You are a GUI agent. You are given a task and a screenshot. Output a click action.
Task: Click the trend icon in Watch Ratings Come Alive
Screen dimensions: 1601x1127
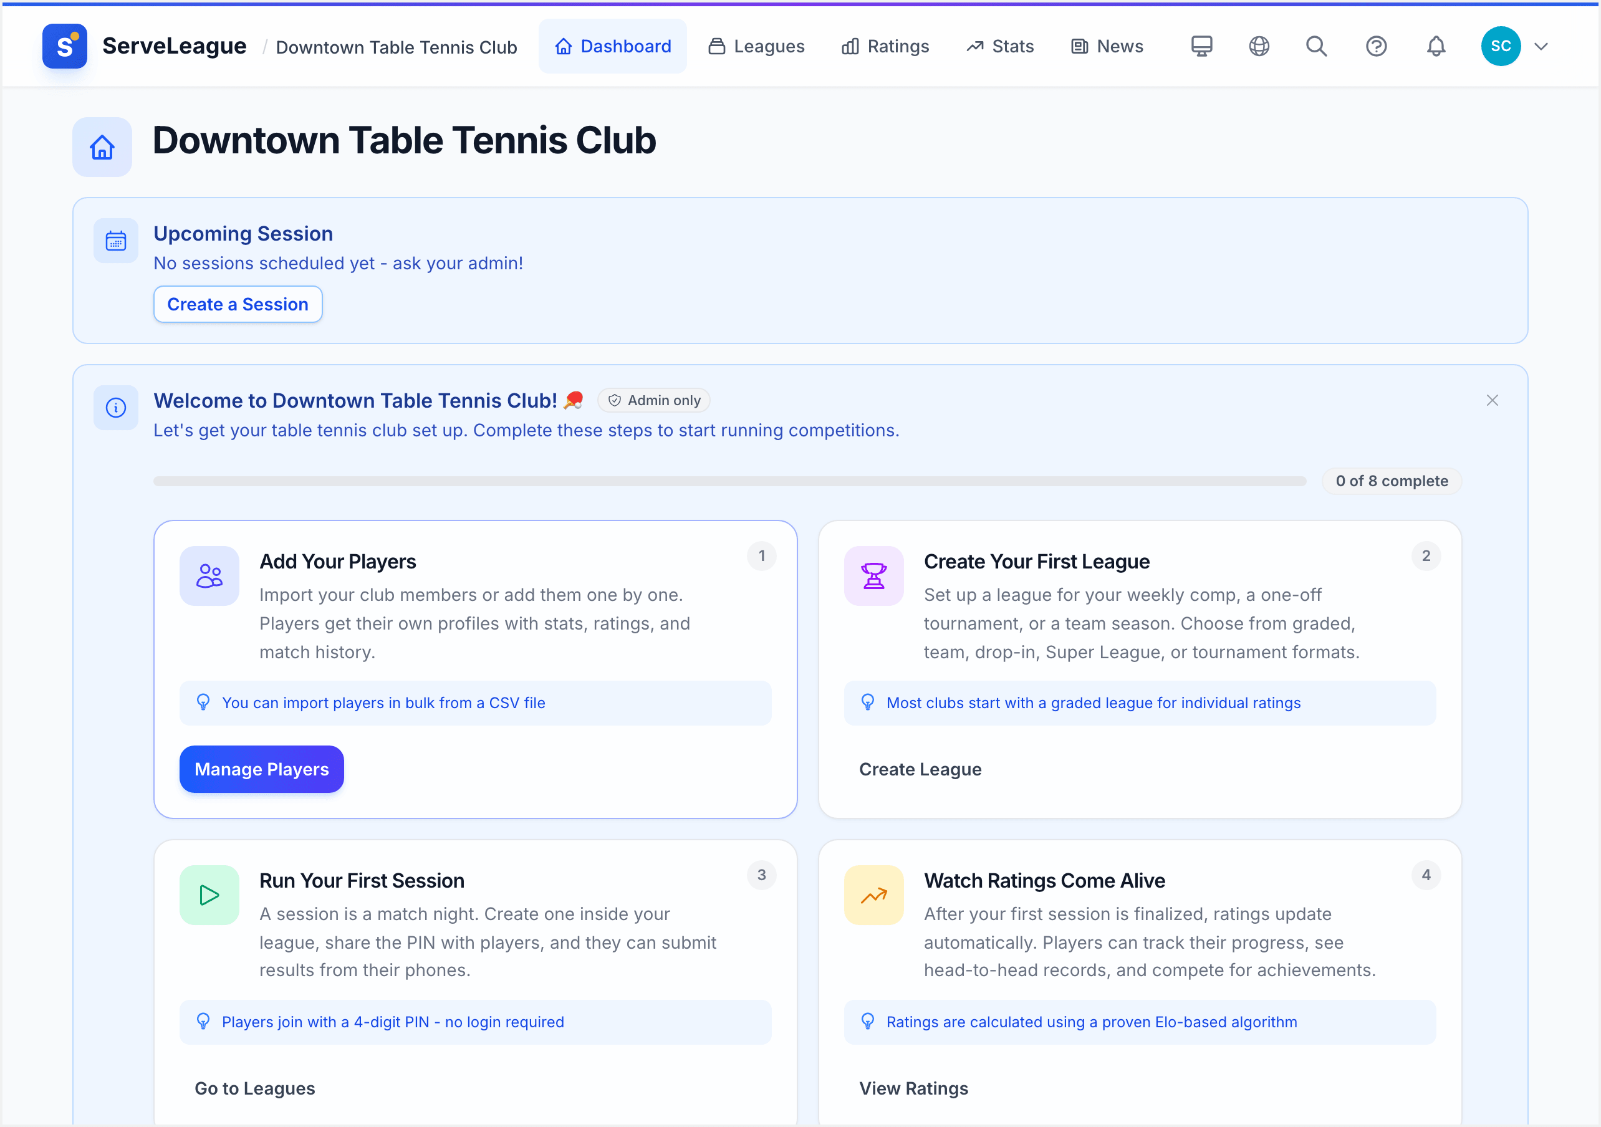point(873,894)
